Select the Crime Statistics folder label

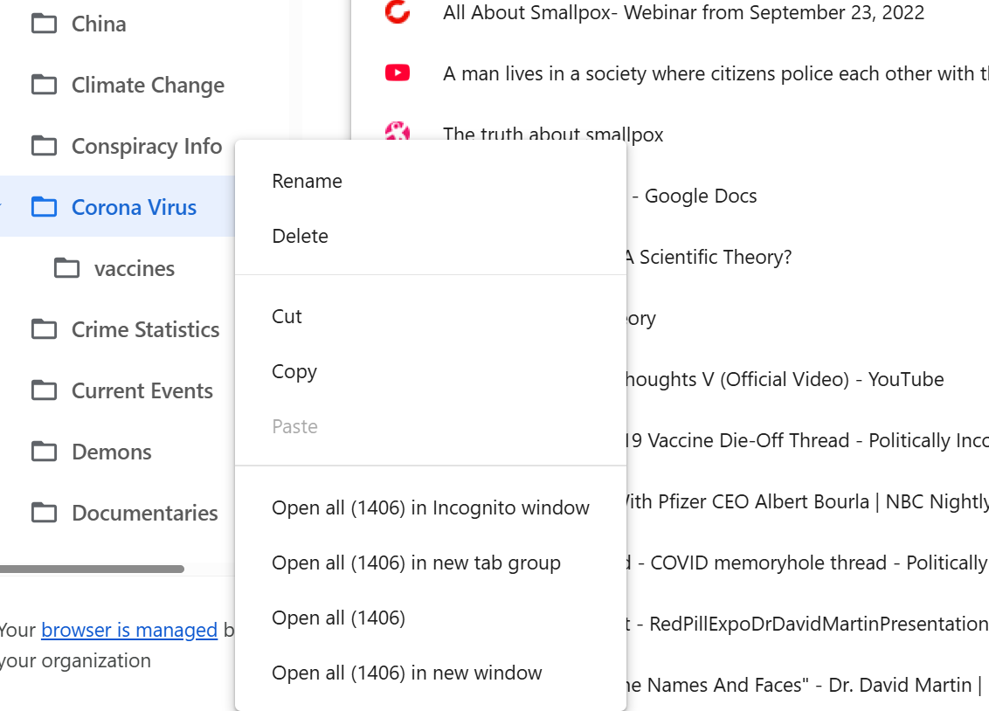click(x=146, y=329)
